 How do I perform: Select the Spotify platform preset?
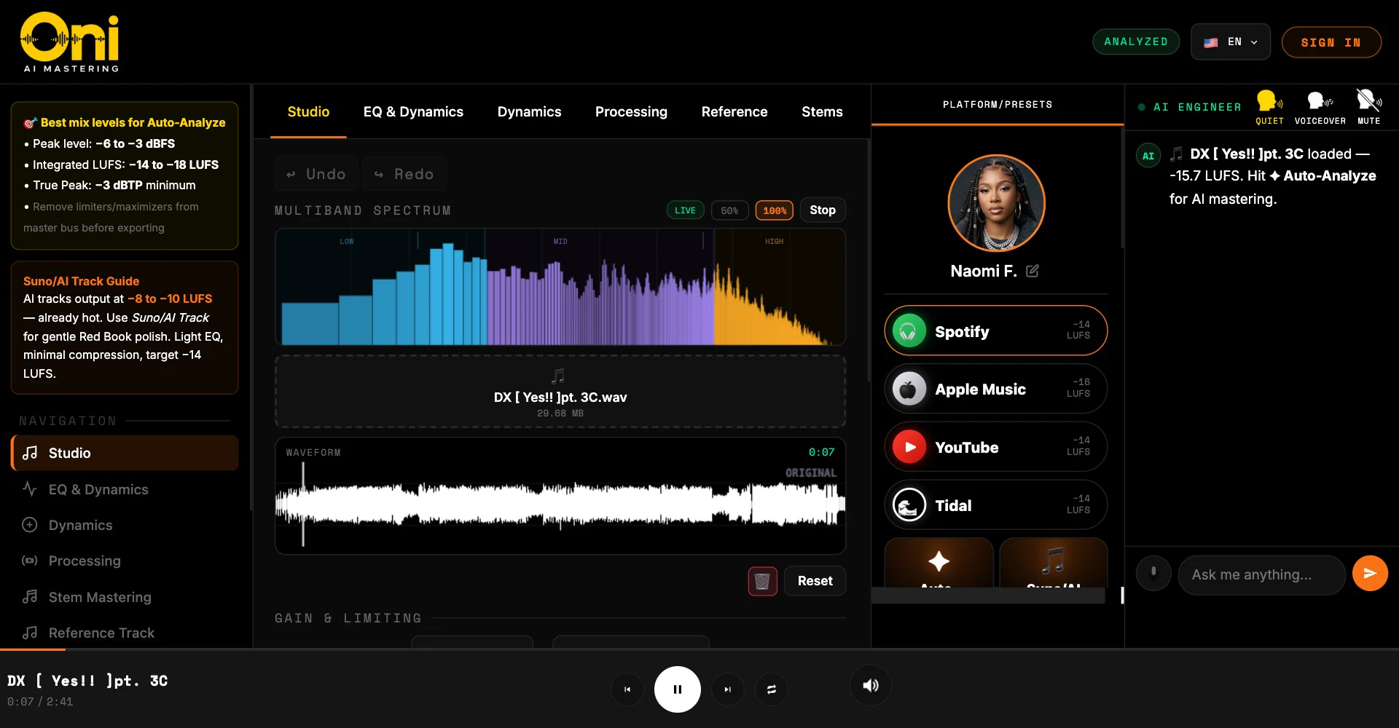(996, 331)
